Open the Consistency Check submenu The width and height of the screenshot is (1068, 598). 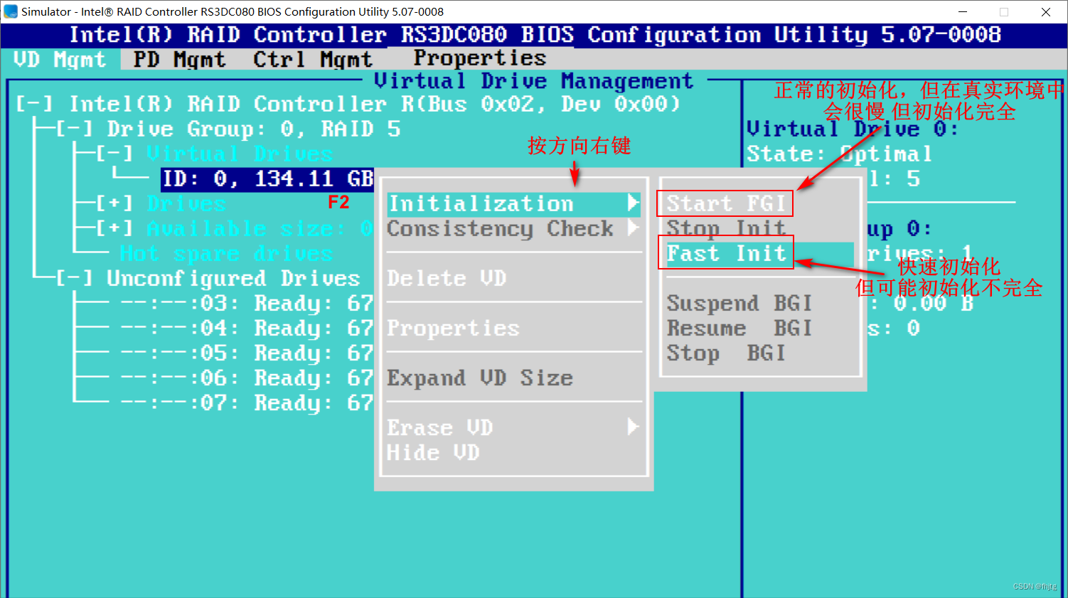point(513,229)
